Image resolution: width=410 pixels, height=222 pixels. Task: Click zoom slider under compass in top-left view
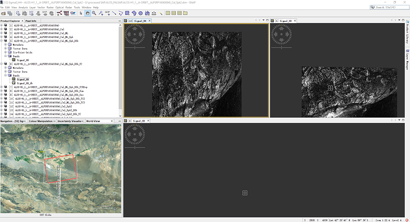[x=135, y=47]
